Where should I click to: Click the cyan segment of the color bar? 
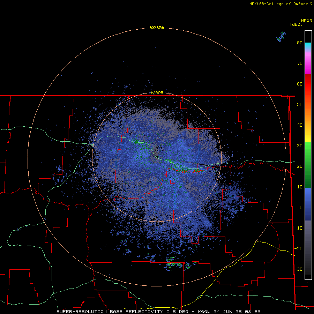click(x=308, y=46)
